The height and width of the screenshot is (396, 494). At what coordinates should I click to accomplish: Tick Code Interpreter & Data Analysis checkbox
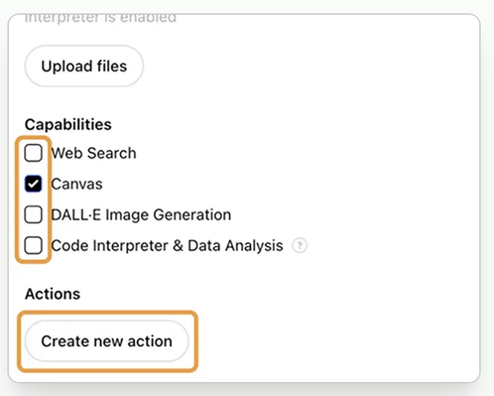pos(33,245)
